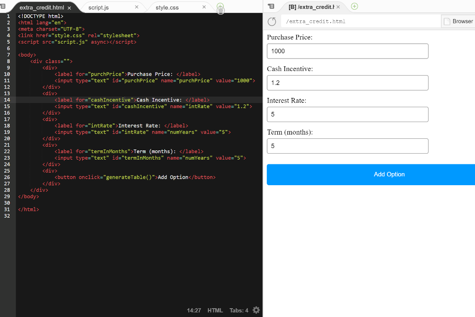Reload the live preview with circular arrow icon
Screen dimensions: 475x317
(272, 21)
